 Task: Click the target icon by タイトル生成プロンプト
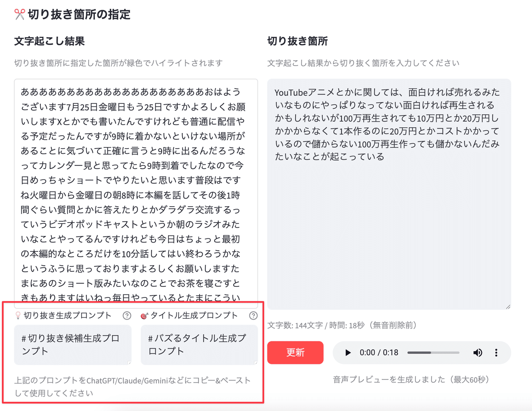[x=144, y=316]
